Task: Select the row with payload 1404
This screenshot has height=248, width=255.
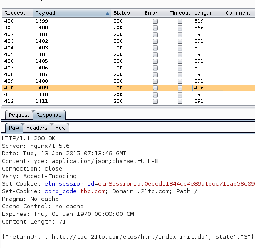Action: [x=129, y=54]
